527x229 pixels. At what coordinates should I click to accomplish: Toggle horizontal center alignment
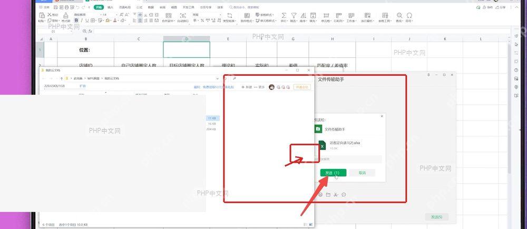[140, 21]
